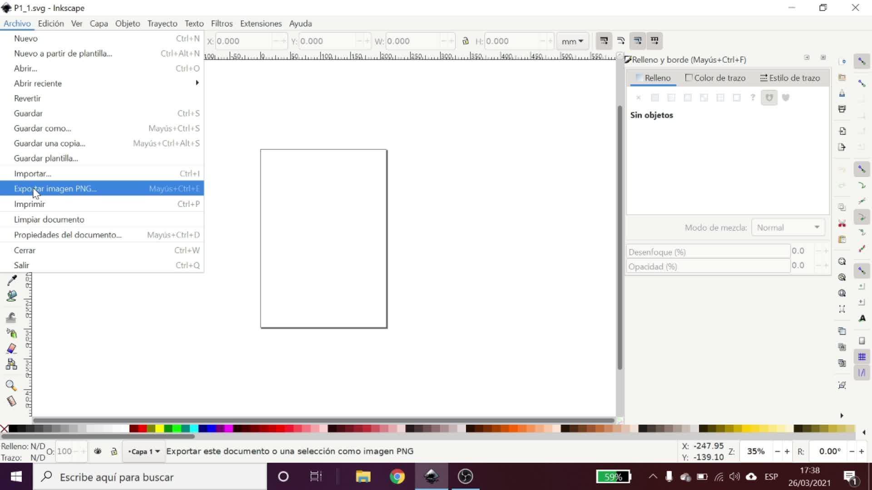Open Propiedades del documento menu entry
Screen dimensions: 872x490
[68, 235]
